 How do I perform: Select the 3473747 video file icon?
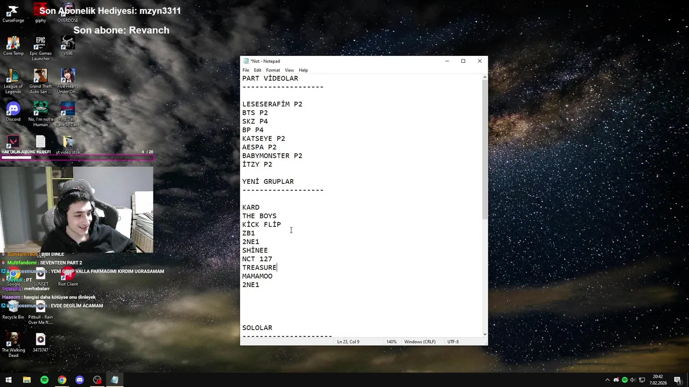(40, 342)
